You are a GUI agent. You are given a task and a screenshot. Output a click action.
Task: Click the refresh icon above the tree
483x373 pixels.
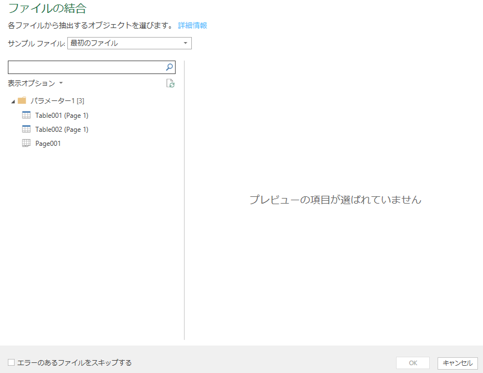[x=170, y=84]
